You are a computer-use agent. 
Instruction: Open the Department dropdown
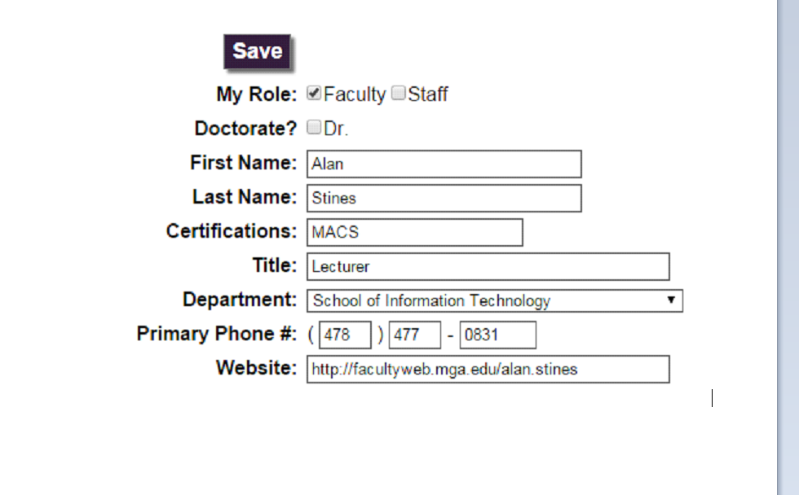489,300
